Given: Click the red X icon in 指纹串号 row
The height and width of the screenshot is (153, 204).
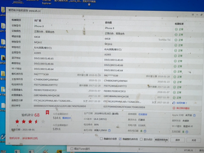Looking at the screenshot, I should 174,108.
